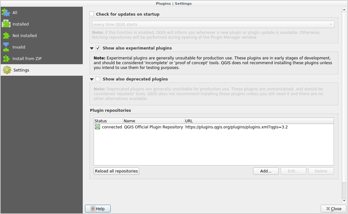Enable Check for updates on startup
The width and height of the screenshot is (348, 214).
point(92,14)
